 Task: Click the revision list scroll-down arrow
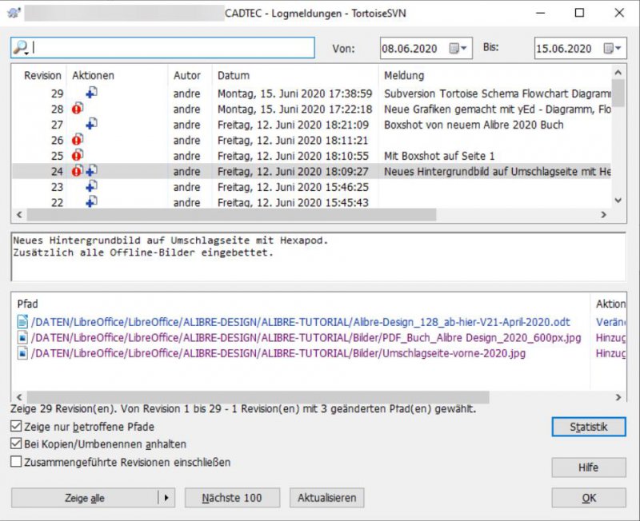point(618,200)
